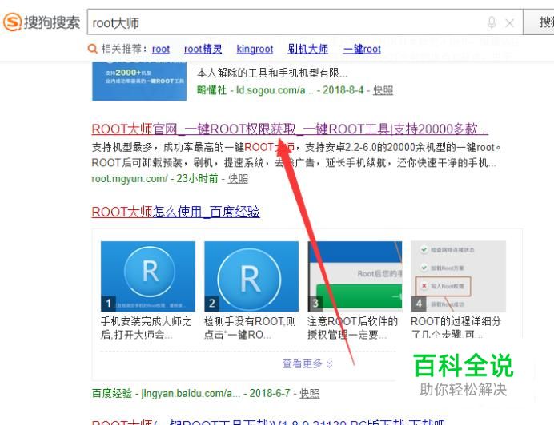Screen dimensions: 554x425
Task: Clear the search box with X icon
Action: point(509,23)
